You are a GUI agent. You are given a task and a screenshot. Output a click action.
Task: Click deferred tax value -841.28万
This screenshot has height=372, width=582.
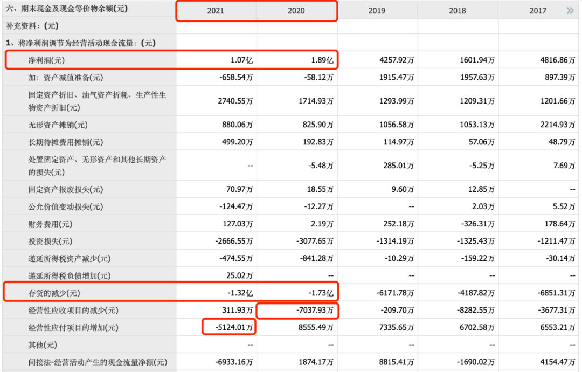click(317, 259)
